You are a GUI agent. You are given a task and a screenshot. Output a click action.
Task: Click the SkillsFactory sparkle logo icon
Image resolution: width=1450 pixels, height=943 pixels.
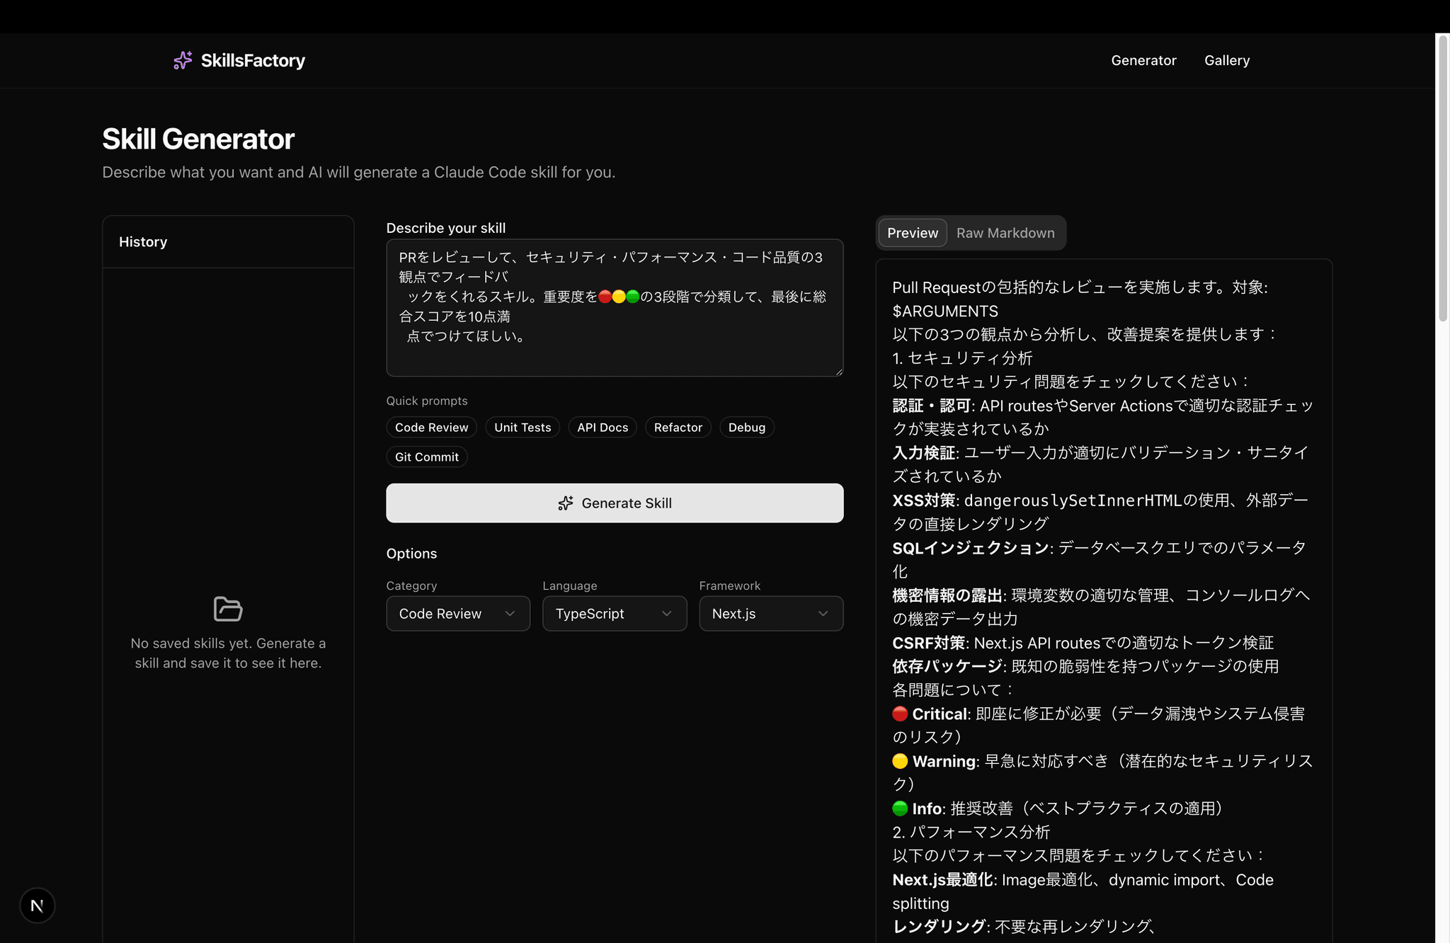[183, 60]
